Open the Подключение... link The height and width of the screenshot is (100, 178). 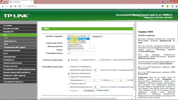coord(103,90)
